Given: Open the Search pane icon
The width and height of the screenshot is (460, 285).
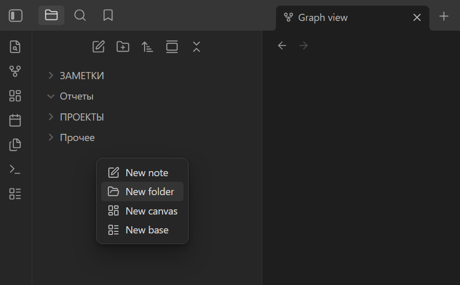Looking at the screenshot, I should [80, 15].
